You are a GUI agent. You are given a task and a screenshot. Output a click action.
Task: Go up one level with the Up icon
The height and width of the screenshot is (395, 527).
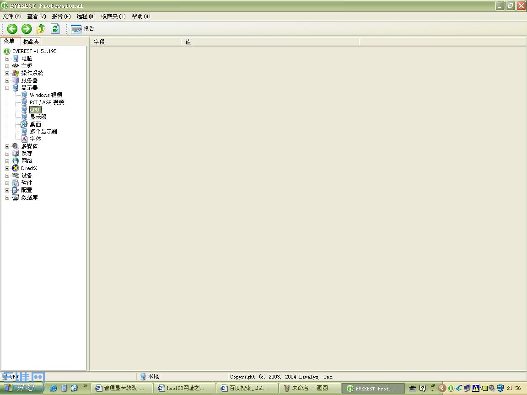click(x=41, y=29)
